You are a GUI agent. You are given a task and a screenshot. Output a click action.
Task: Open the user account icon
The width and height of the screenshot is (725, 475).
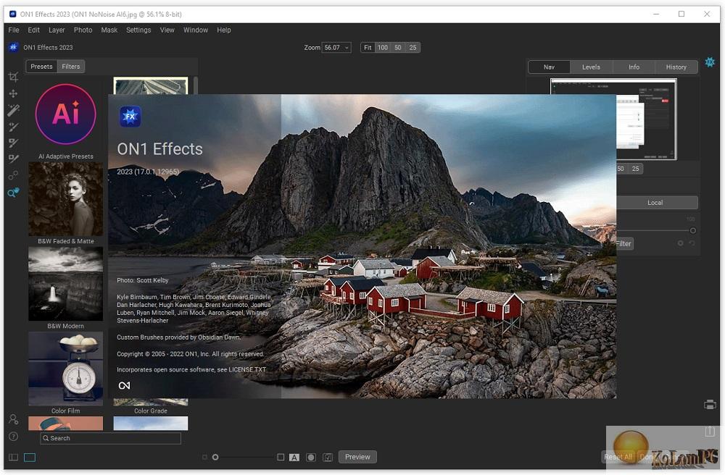click(x=13, y=419)
